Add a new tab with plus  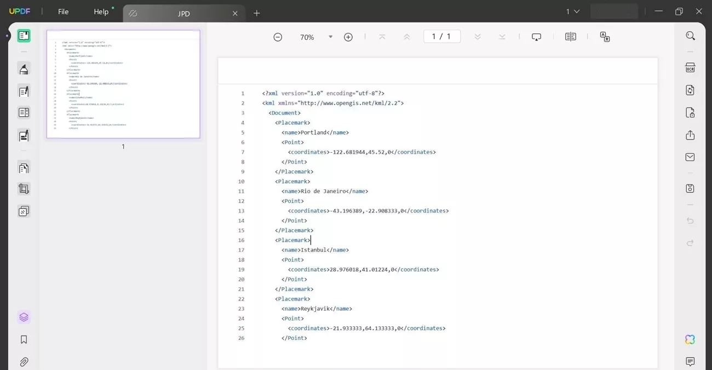(257, 13)
